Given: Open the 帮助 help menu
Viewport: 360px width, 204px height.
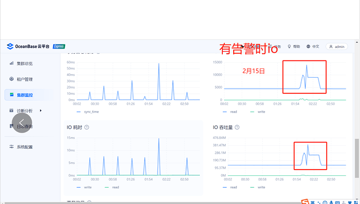Looking at the screenshot, I should click(x=294, y=46).
